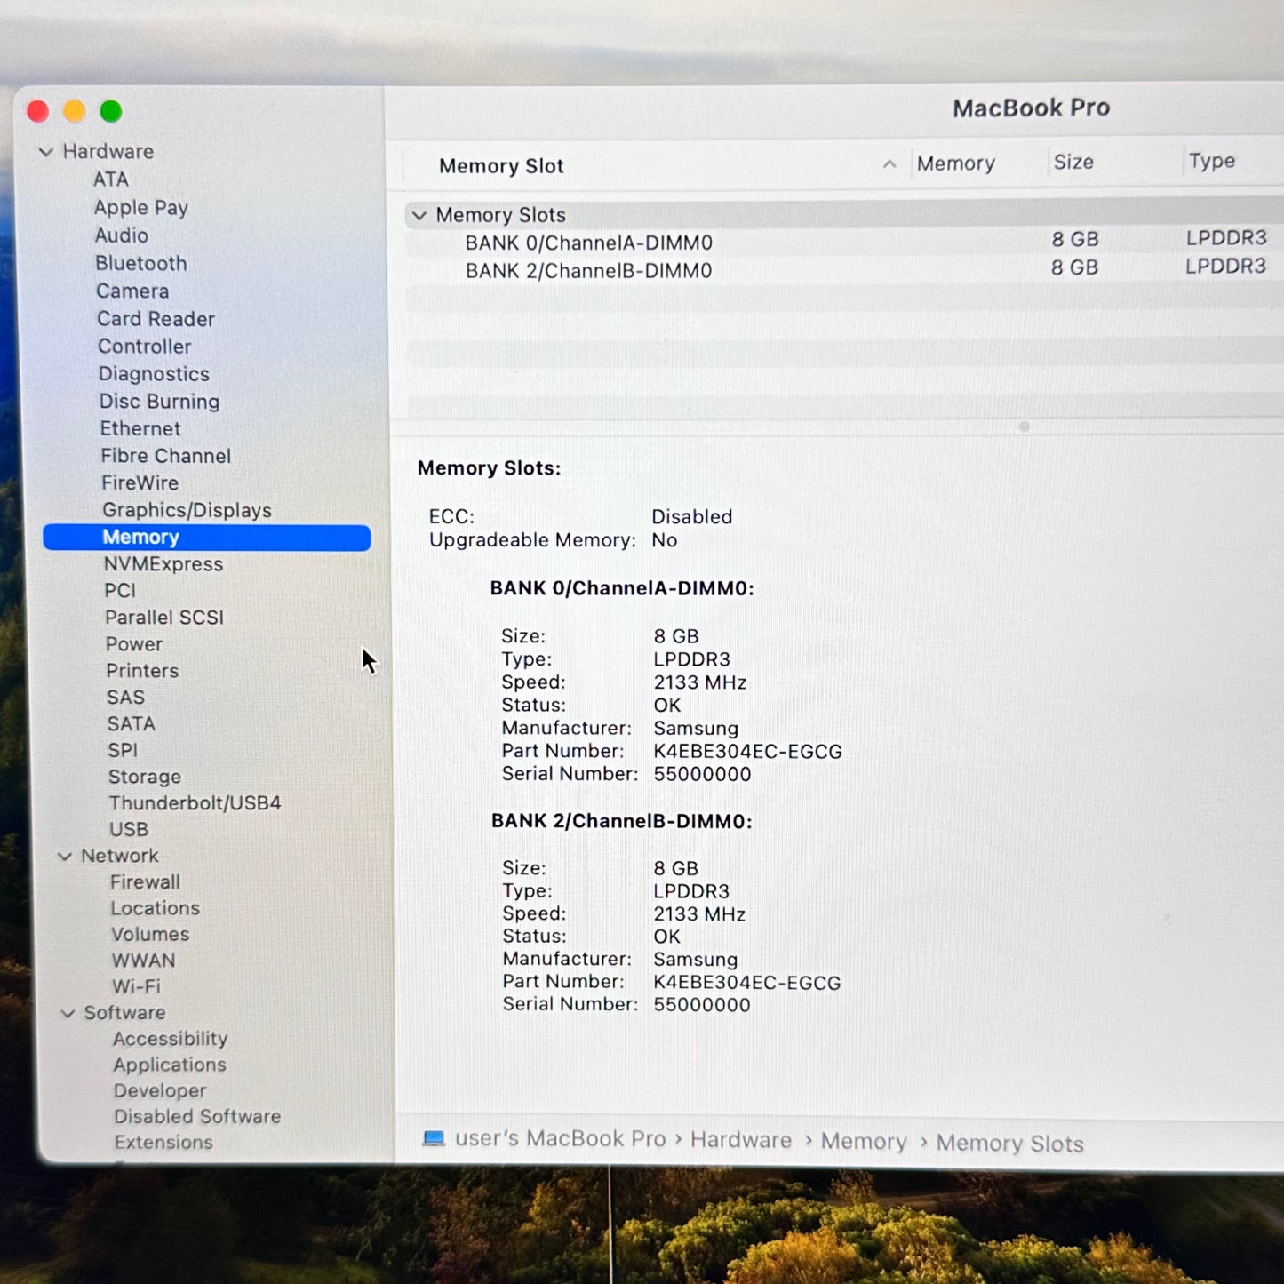Click Memory in path bar
This screenshot has width=1284, height=1284.
[864, 1142]
